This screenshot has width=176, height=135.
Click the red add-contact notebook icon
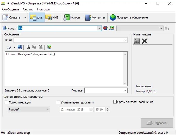(x=105, y=28)
